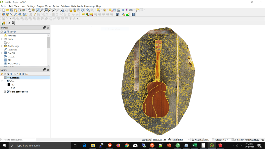Uncheck the Contours layer visibility

tap(5, 78)
